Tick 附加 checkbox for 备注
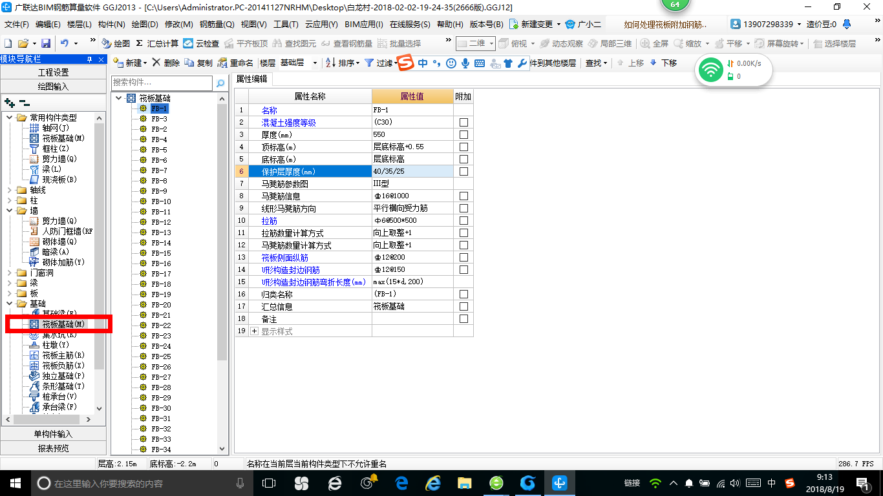Screen dimensions: 883x496 coord(463,319)
